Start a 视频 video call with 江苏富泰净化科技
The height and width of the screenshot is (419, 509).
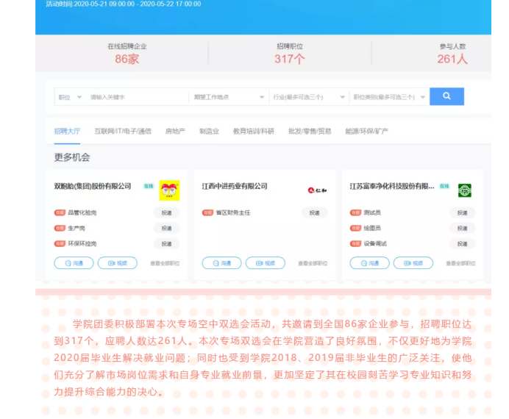click(x=413, y=263)
